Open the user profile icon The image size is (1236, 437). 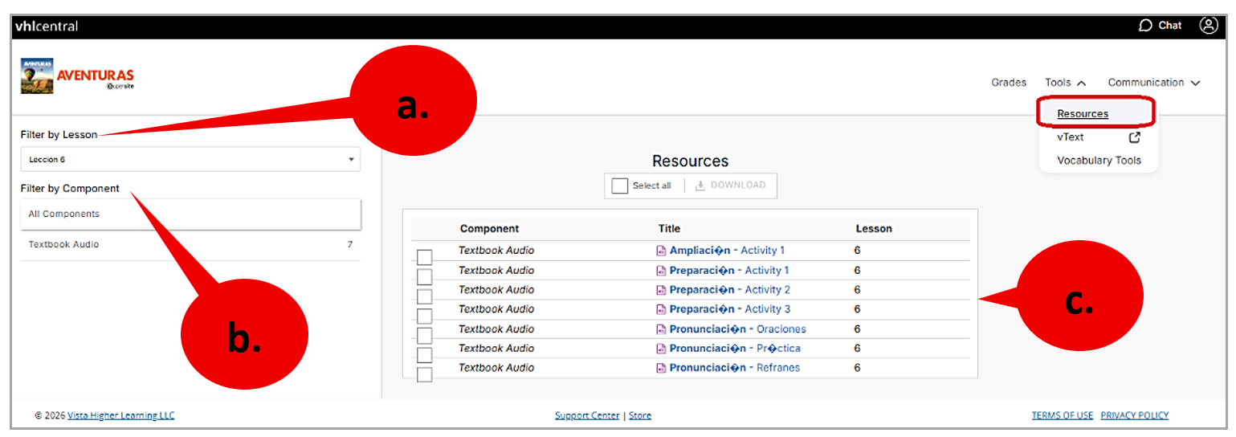click(x=1209, y=26)
